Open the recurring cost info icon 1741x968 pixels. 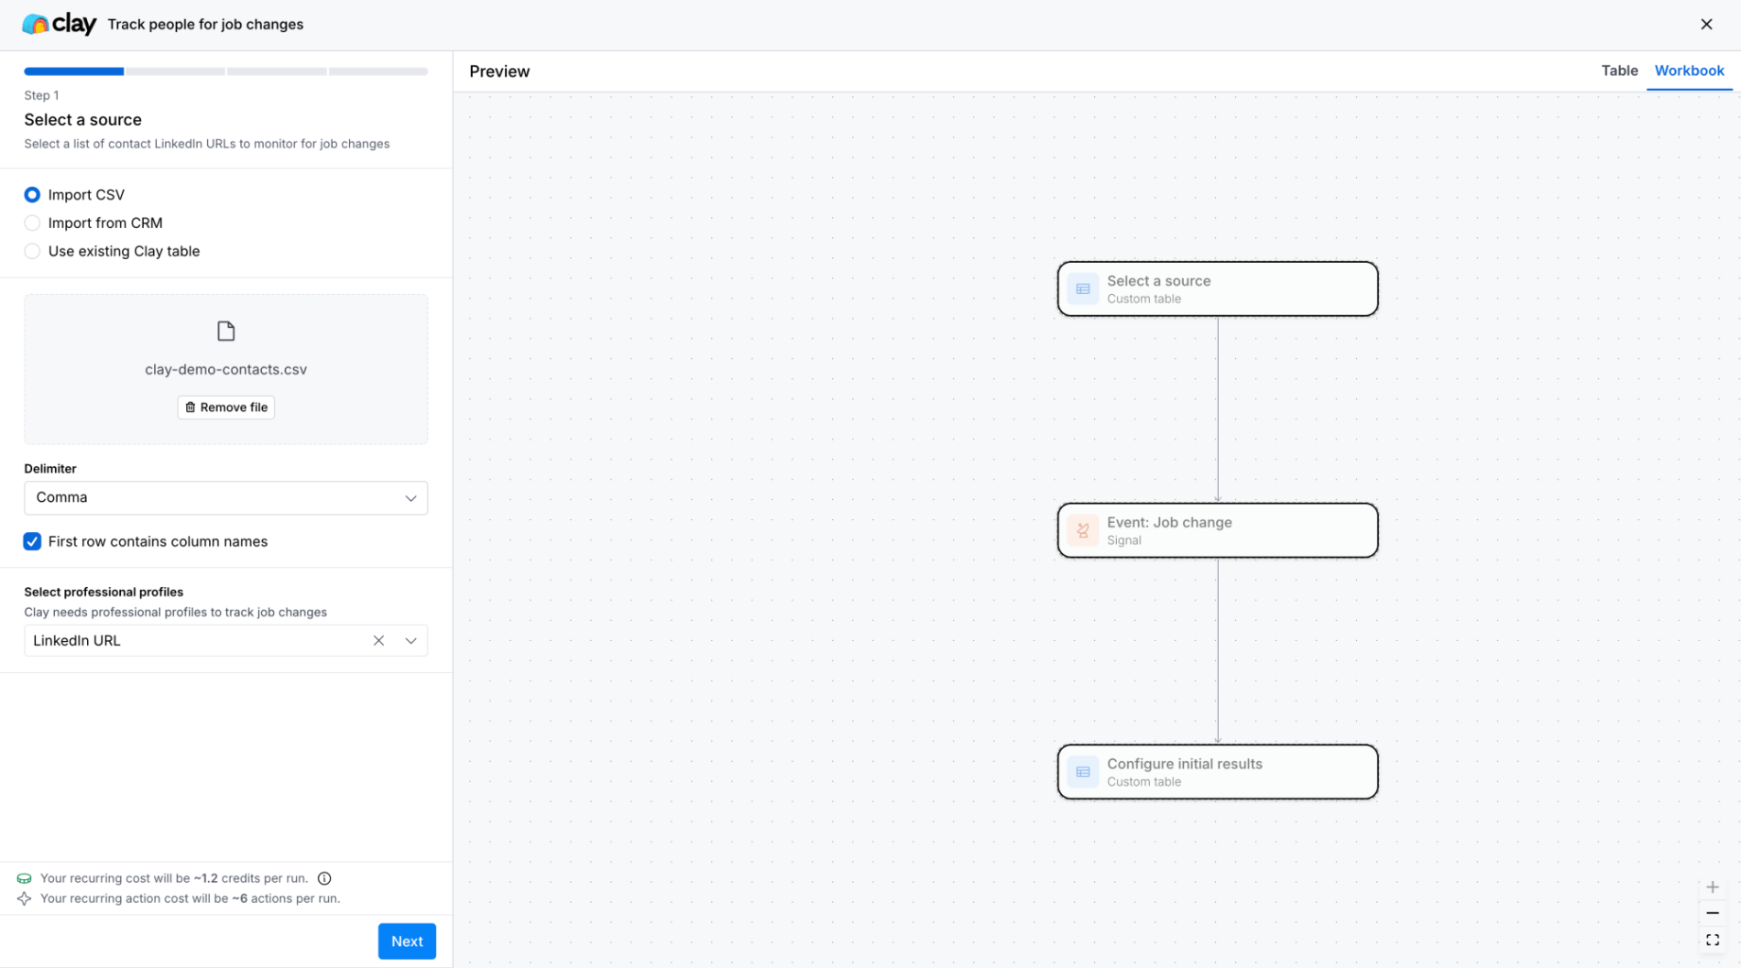tap(324, 878)
